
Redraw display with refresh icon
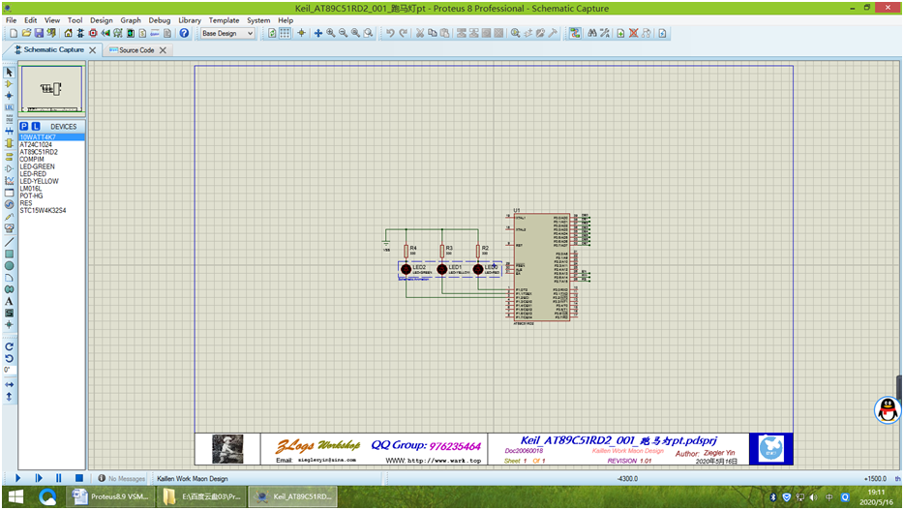tap(272, 34)
